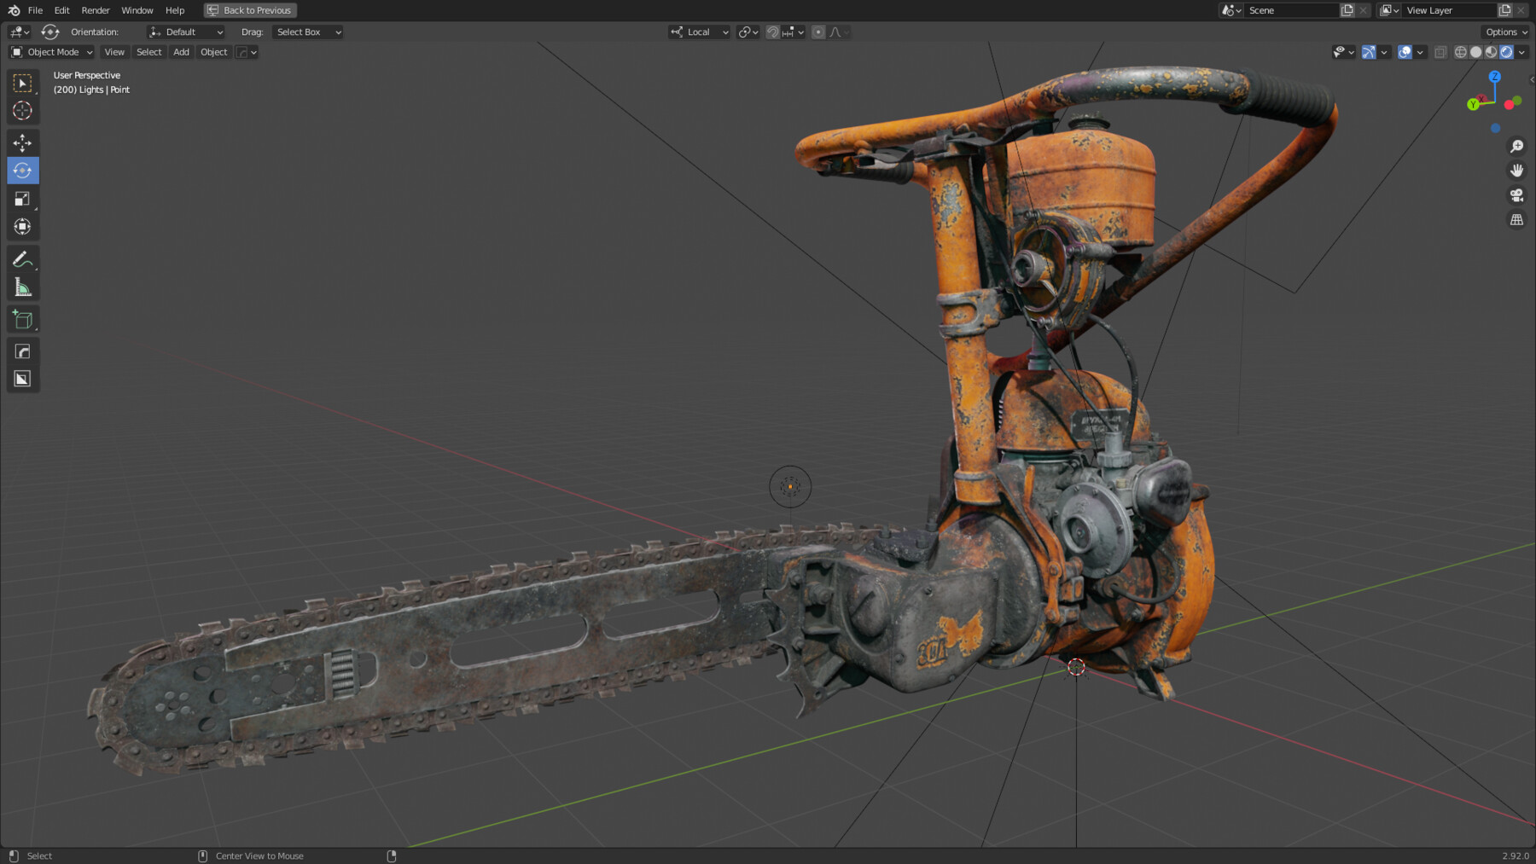Select the Transform tool below Scale
This screenshot has height=864, width=1536.
tap(22, 226)
